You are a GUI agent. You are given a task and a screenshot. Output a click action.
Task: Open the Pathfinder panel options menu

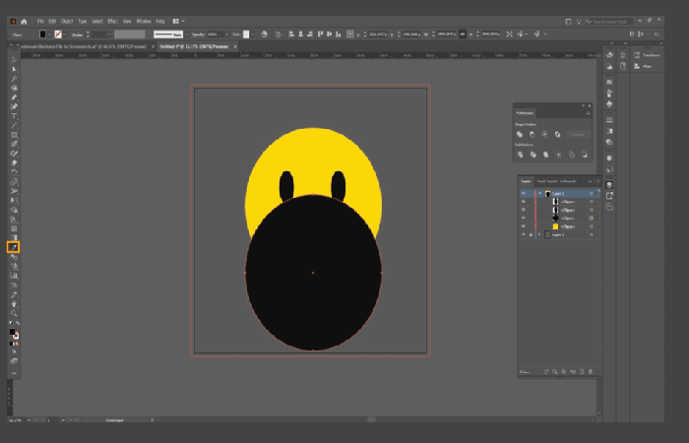coord(588,113)
